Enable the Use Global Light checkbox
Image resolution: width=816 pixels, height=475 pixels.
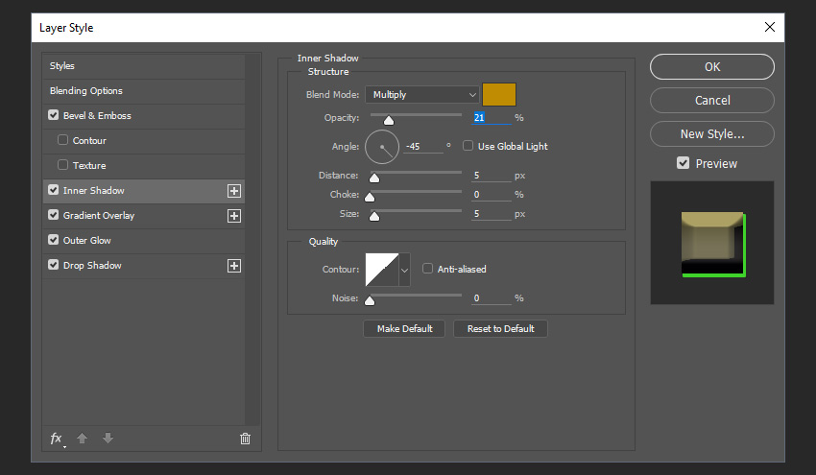click(468, 147)
